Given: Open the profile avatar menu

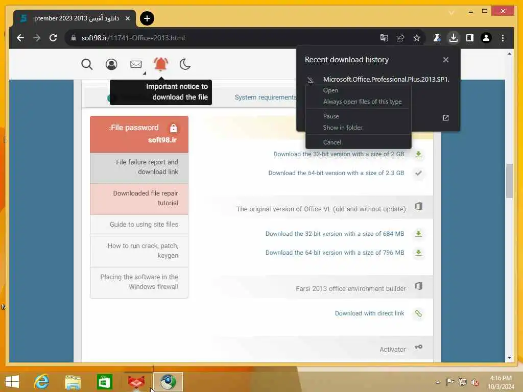Looking at the screenshot, I should click(x=486, y=38).
